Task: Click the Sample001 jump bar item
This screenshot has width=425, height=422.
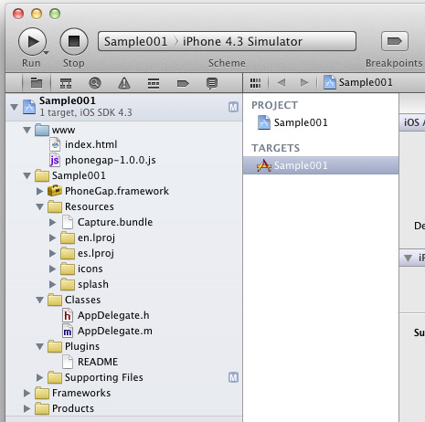Action: click(358, 82)
